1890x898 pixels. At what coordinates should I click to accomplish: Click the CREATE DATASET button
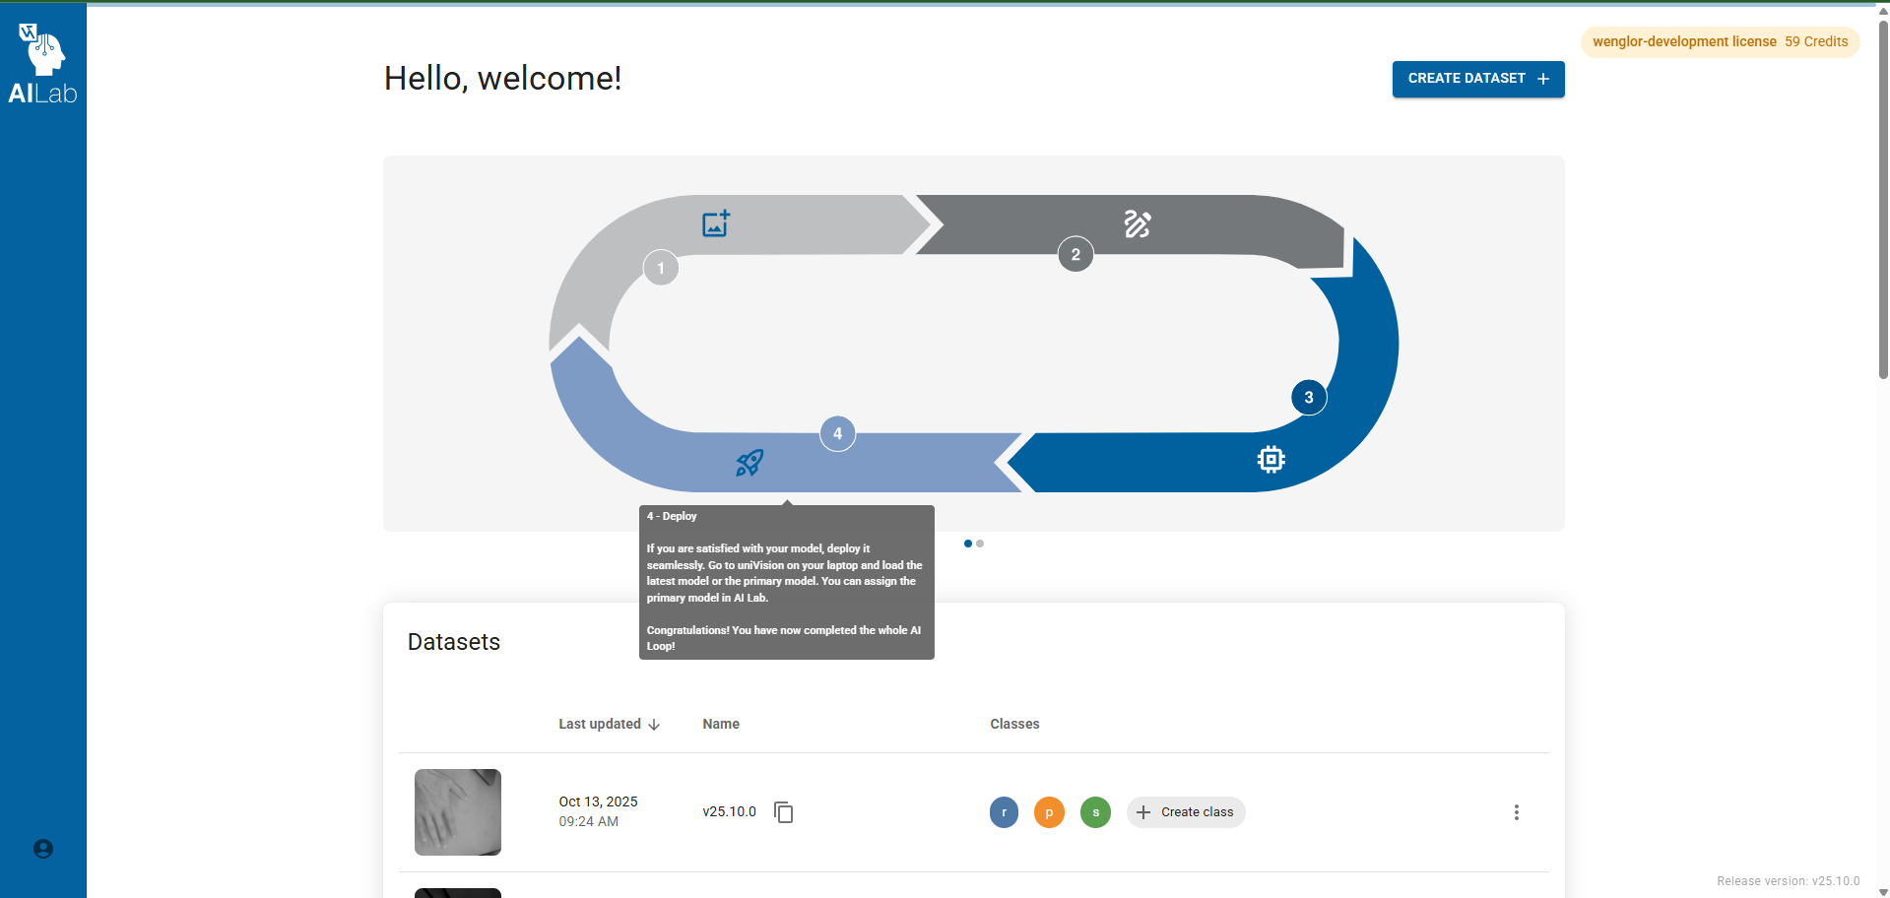(1478, 79)
